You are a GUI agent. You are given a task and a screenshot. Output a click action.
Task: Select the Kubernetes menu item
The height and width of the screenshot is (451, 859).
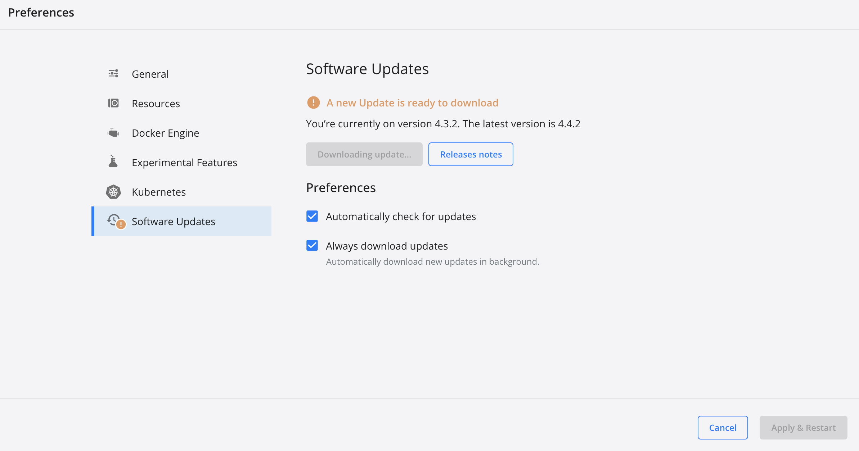click(x=159, y=192)
